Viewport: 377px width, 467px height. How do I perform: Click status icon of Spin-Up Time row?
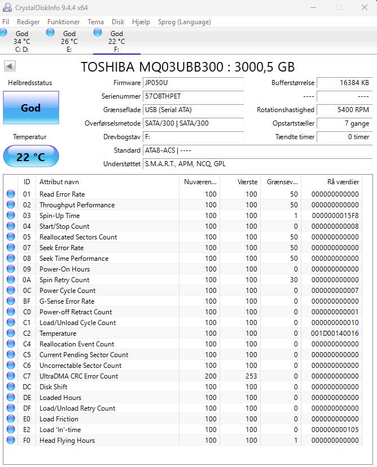click(x=11, y=215)
